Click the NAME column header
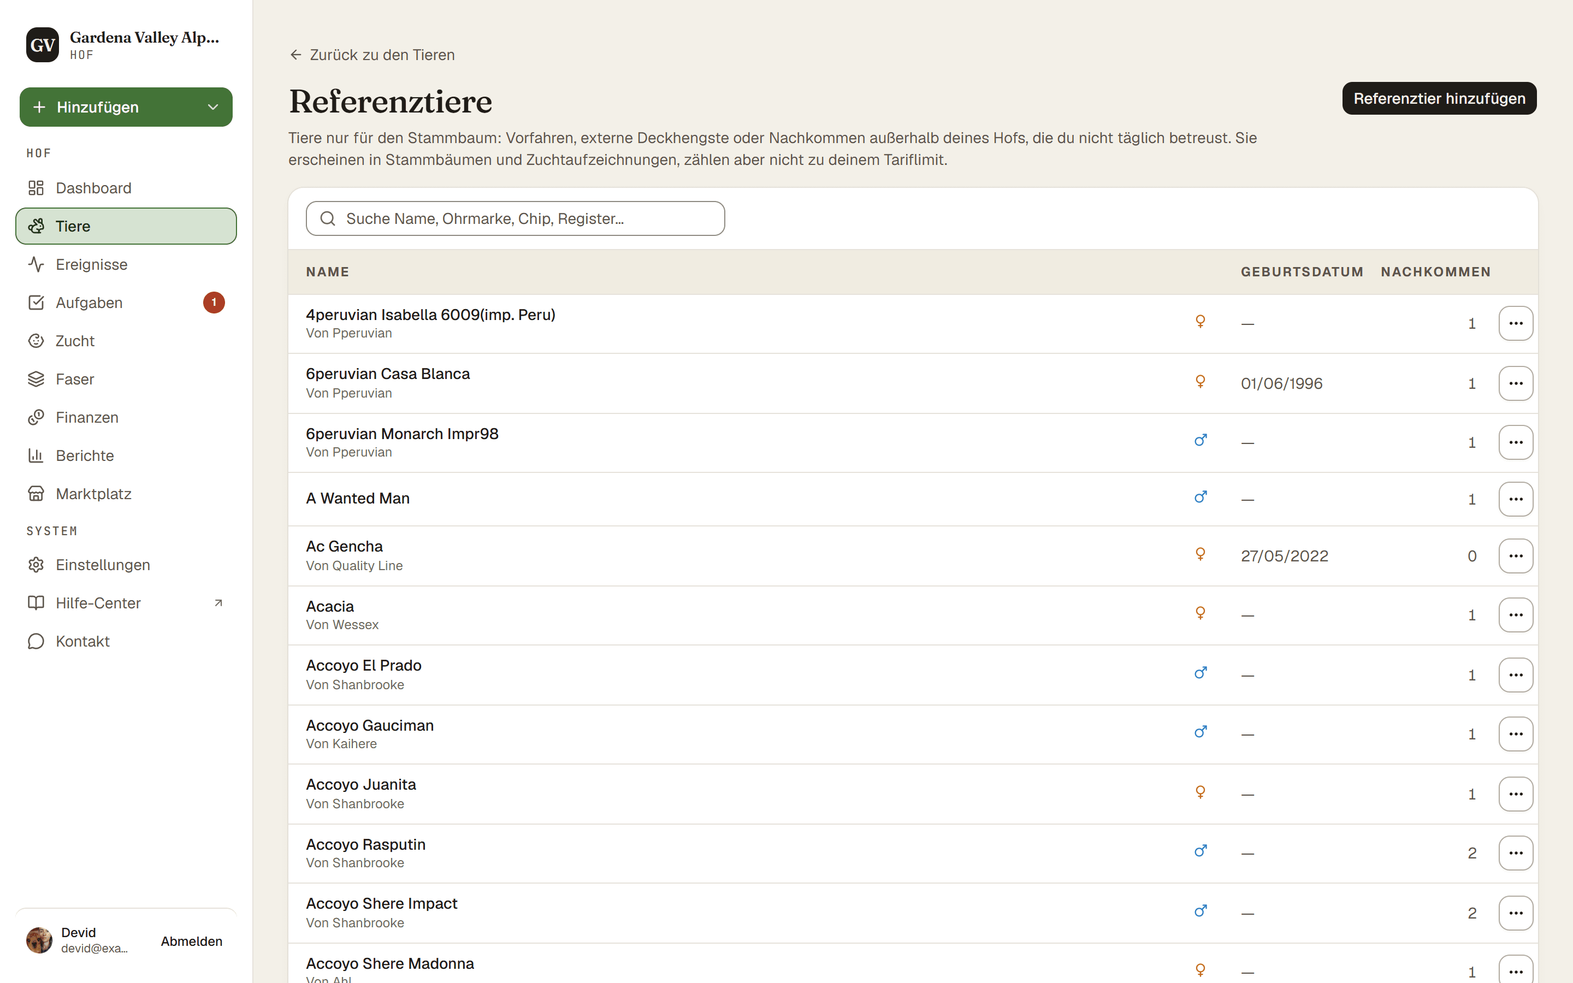The image size is (1573, 983). click(x=328, y=272)
